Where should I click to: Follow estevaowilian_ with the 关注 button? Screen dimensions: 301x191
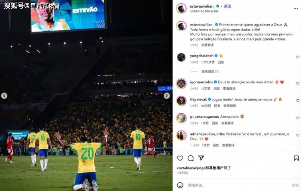tap(228, 6)
